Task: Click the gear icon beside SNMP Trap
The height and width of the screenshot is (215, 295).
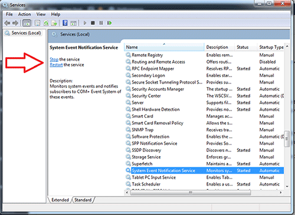Action: (128, 130)
